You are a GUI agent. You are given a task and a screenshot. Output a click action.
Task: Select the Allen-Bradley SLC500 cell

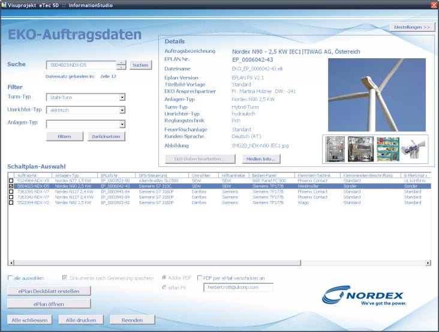tap(158, 181)
